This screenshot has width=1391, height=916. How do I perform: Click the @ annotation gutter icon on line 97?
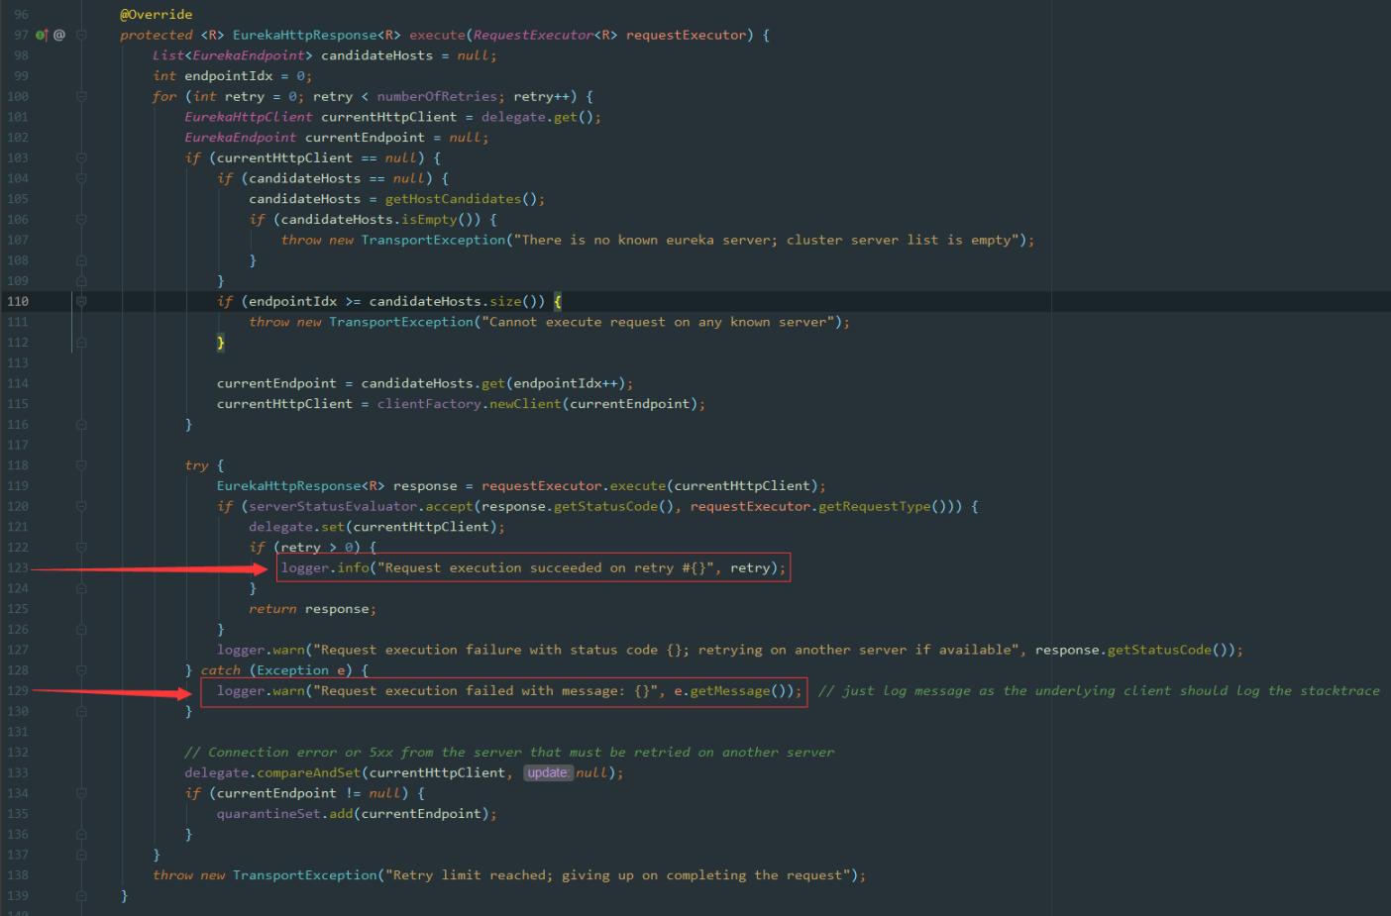click(59, 35)
